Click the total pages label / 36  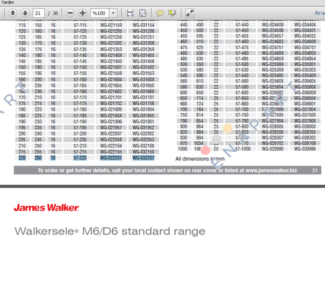pos(53,13)
